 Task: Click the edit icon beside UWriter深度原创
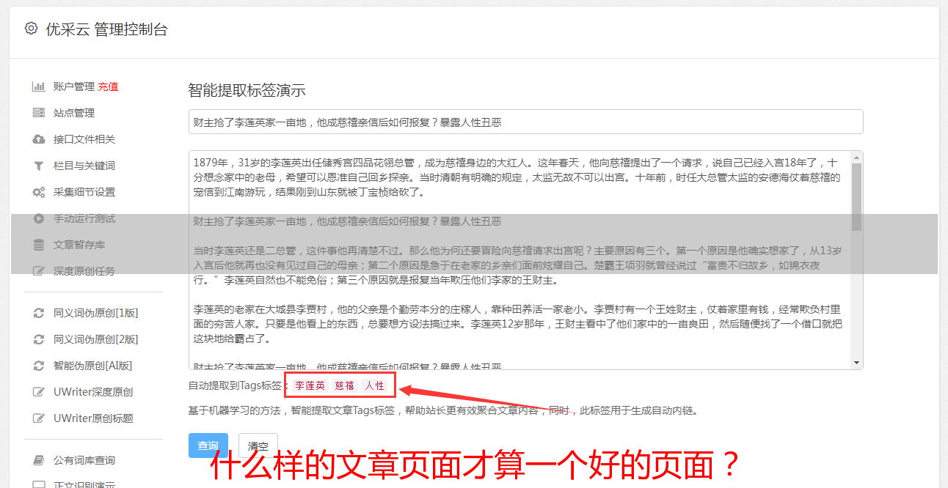39,392
